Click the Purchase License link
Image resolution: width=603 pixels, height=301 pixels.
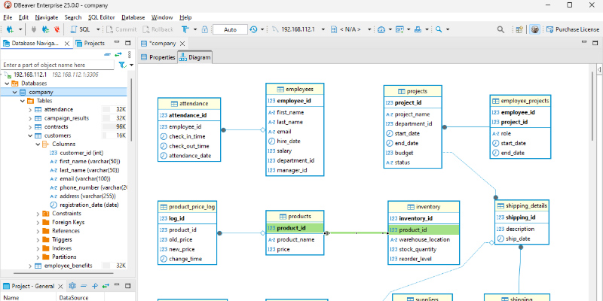click(x=573, y=29)
